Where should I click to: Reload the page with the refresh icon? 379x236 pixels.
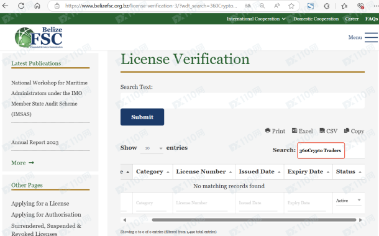coord(21,6)
